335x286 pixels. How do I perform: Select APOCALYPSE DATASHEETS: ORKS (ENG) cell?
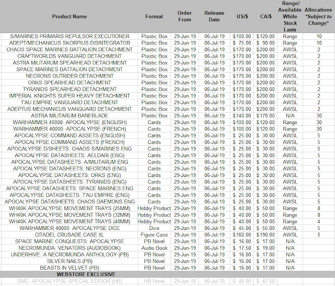pyautogui.click(x=70, y=175)
